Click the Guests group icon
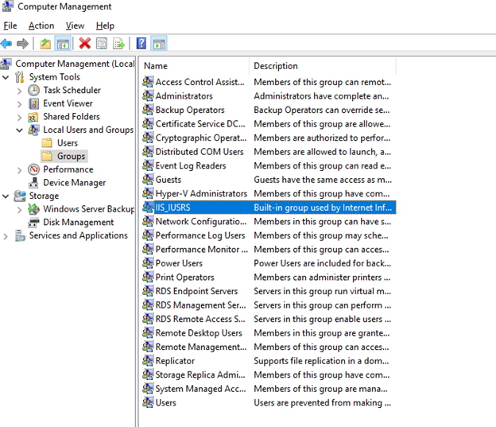This screenshot has height=427, width=496. coord(148,179)
